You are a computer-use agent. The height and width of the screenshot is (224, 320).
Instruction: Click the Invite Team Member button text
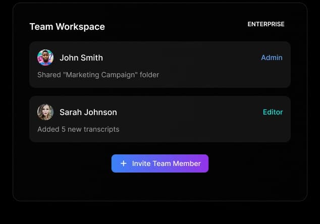(166, 163)
